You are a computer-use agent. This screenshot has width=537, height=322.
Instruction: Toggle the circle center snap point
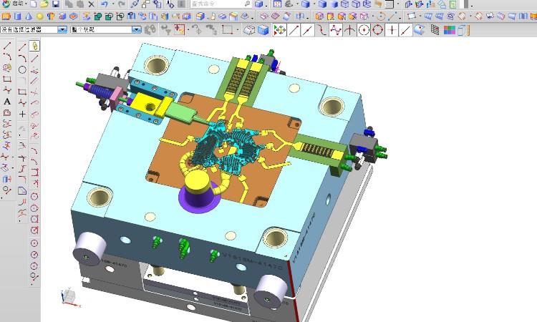point(364,30)
